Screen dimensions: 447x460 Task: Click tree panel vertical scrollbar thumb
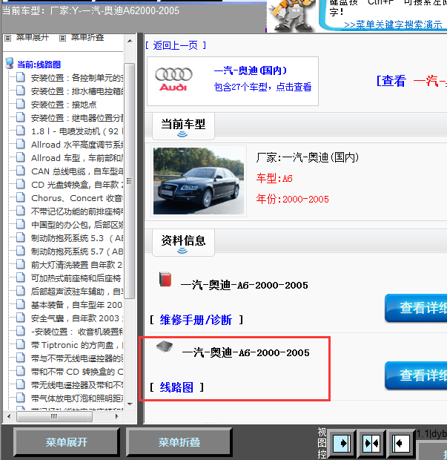[x=129, y=181]
